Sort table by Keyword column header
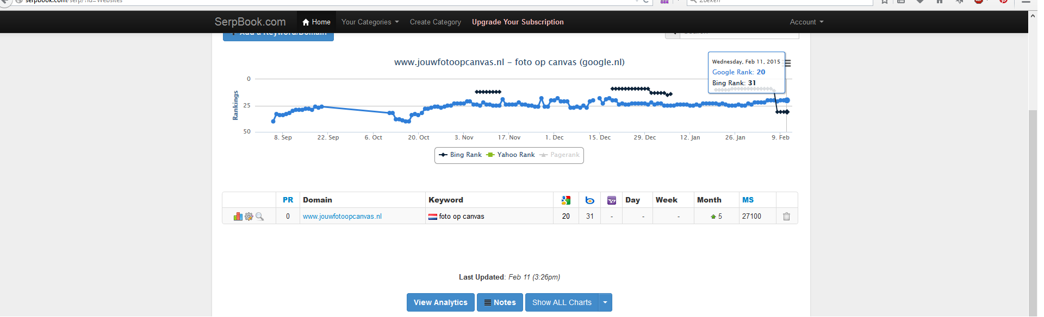The image size is (1044, 317). pyautogui.click(x=446, y=200)
